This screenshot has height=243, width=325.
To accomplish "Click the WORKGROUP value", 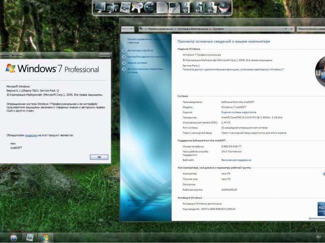I will [x=229, y=190].
